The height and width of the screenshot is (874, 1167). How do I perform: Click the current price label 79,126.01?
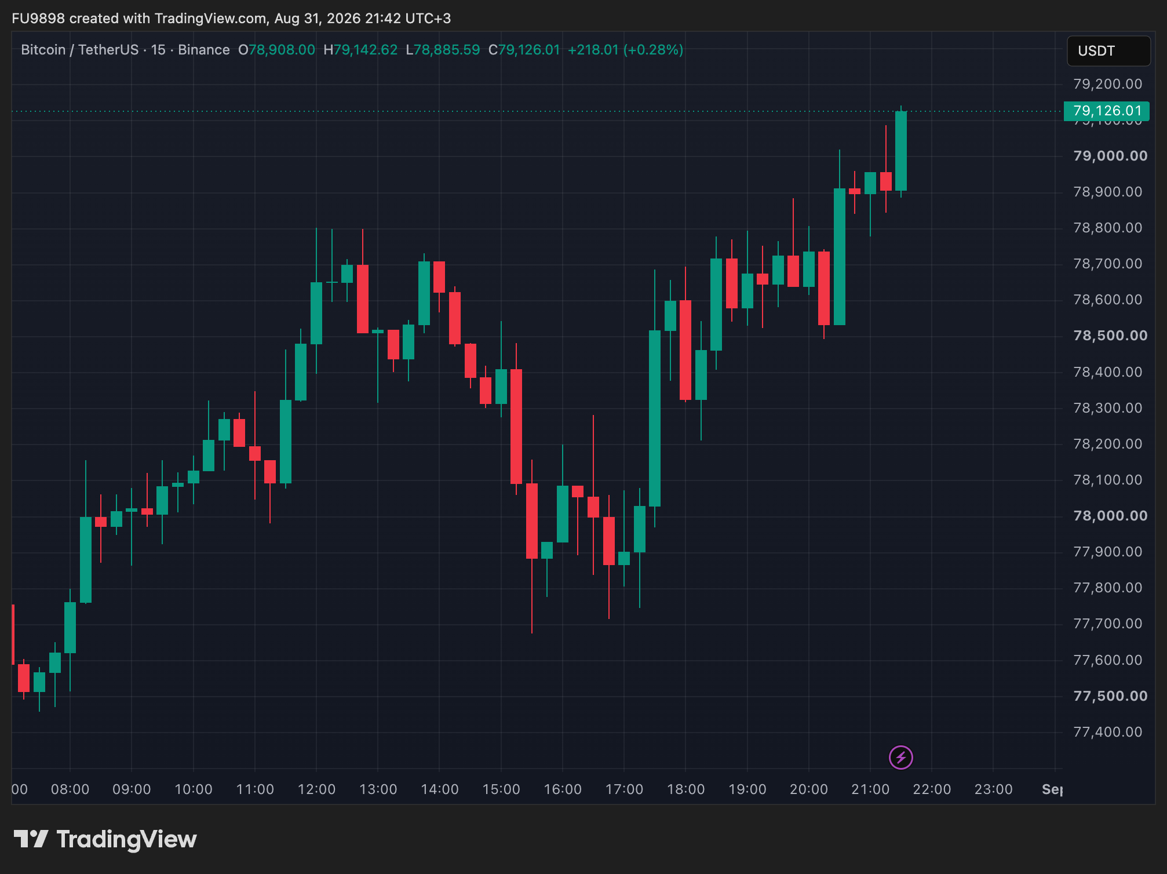1107,111
